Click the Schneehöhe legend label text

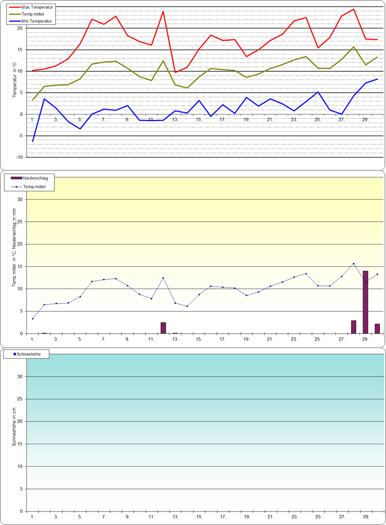32,354
